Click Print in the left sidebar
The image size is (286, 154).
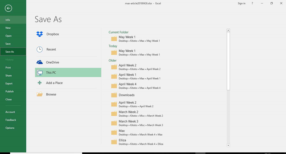click(8, 68)
